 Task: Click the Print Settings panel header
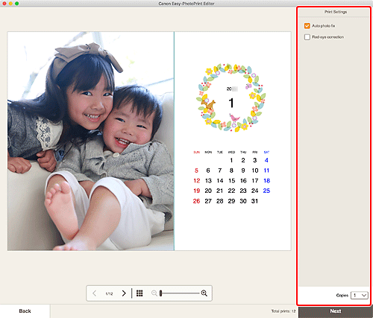click(336, 12)
